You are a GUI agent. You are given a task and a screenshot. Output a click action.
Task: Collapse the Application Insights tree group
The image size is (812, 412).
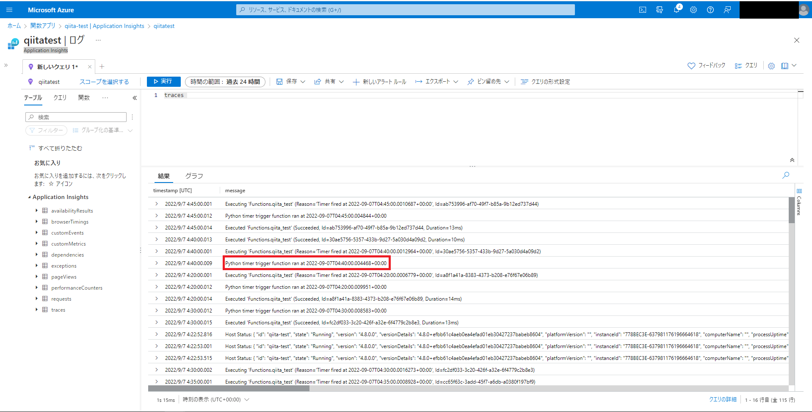click(x=29, y=197)
